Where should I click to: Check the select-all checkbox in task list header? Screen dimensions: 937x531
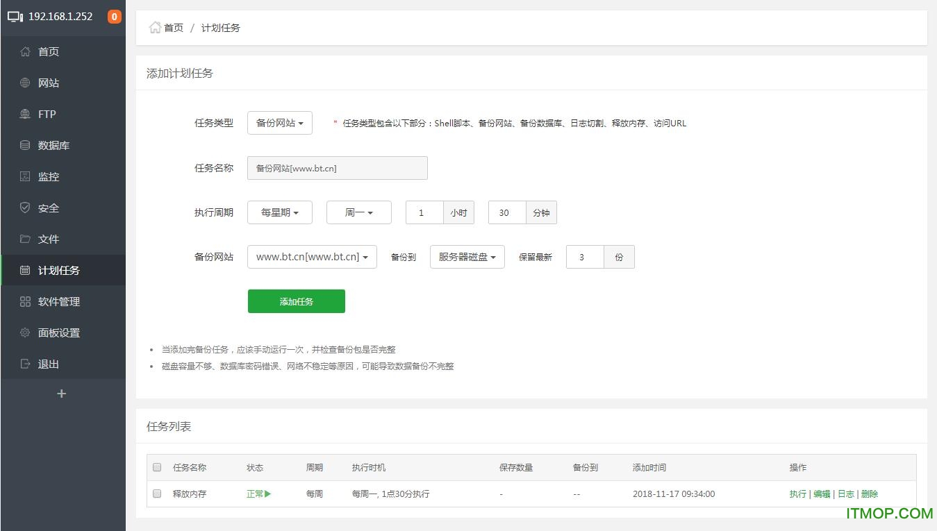coord(156,467)
